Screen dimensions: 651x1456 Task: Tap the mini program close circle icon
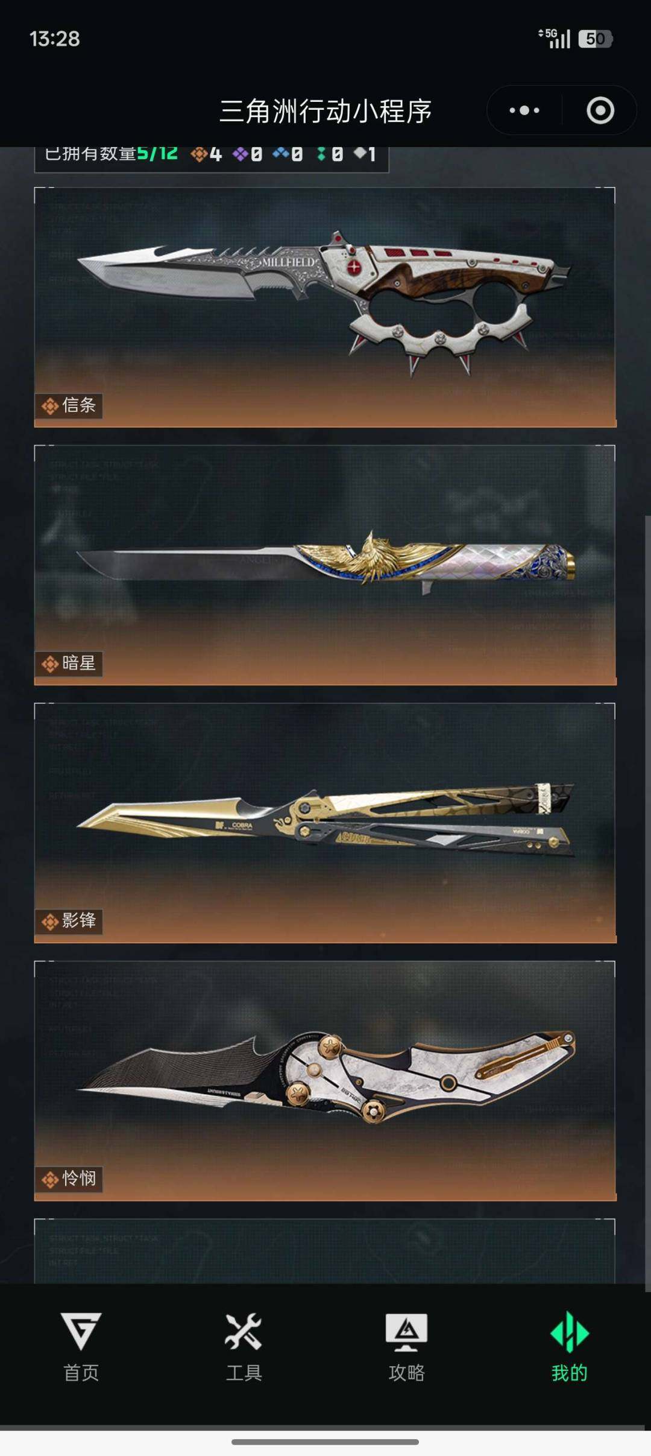click(x=600, y=110)
